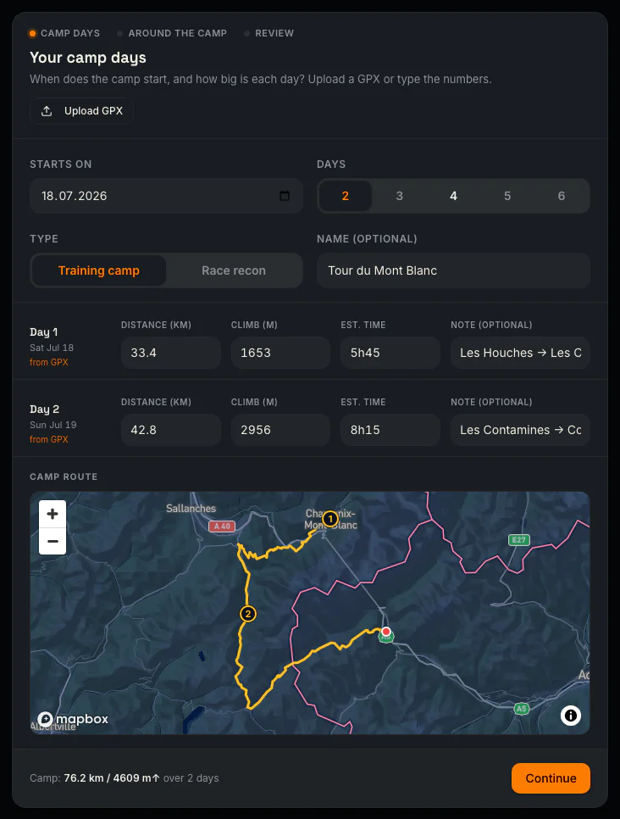The height and width of the screenshot is (819, 620).
Task: Edit Day 1 estimated time 5h45
Action: pos(390,353)
